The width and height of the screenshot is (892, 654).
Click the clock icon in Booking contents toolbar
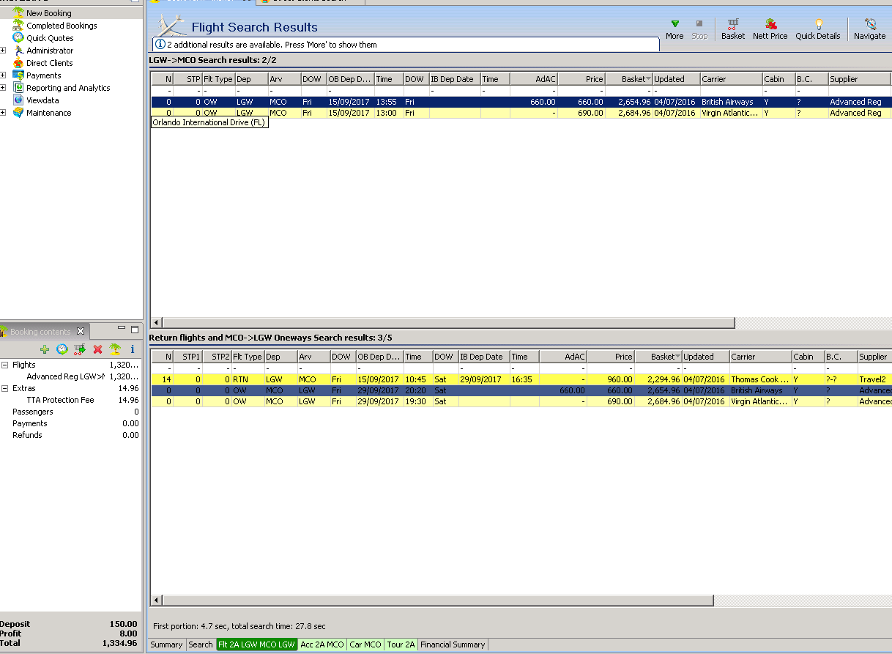point(62,349)
